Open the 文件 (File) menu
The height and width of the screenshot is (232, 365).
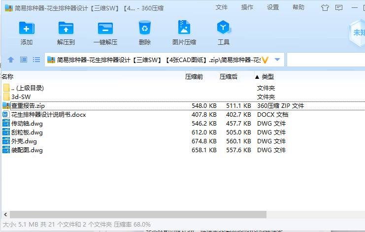(x=221, y=8)
